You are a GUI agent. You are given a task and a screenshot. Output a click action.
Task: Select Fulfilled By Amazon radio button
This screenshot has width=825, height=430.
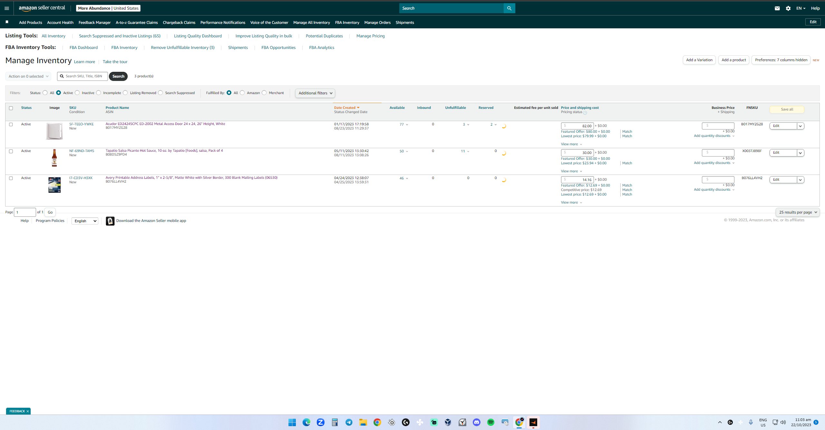pos(242,93)
